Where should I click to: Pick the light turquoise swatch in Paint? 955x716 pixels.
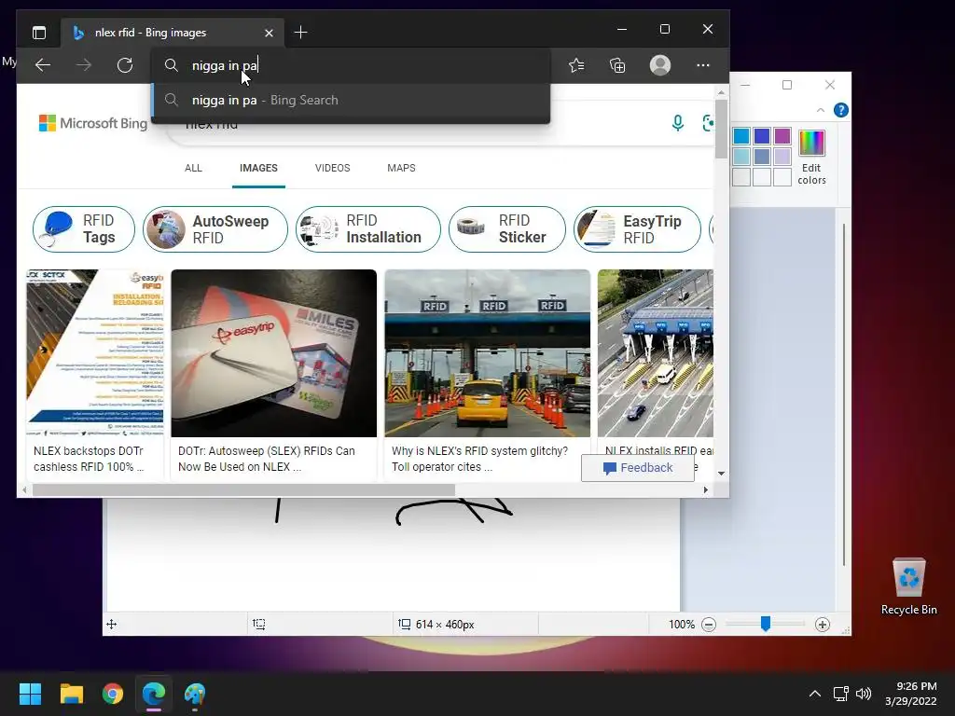(741, 157)
